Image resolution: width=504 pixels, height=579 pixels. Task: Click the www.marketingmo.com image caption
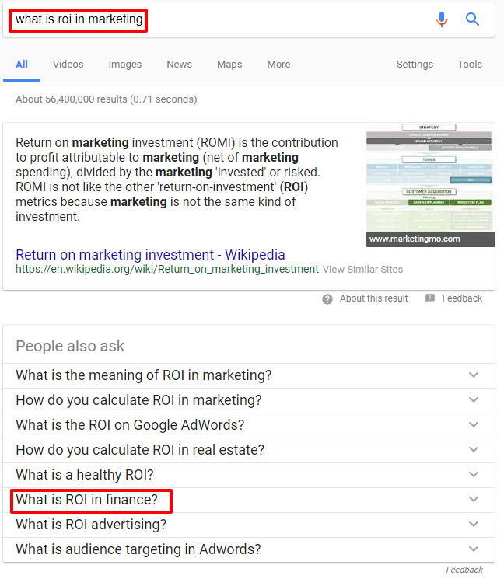[430, 239]
